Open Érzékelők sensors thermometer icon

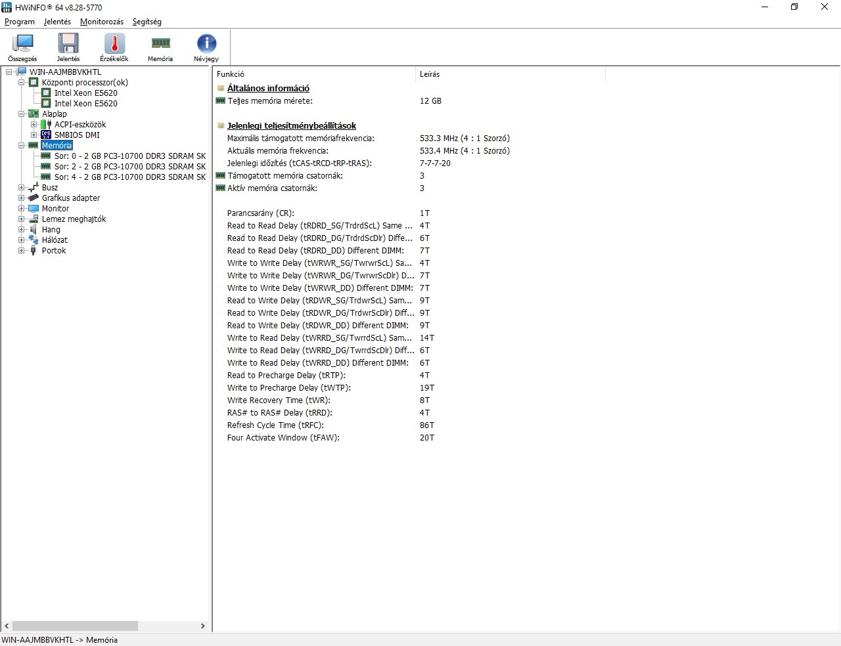[114, 43]
